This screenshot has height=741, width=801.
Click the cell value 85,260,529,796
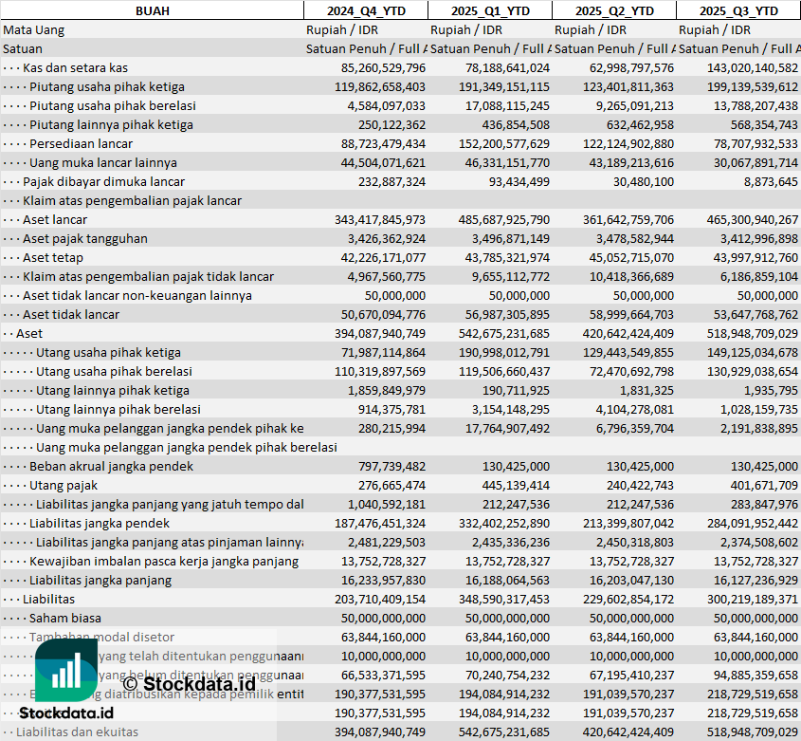coord(383,67)
